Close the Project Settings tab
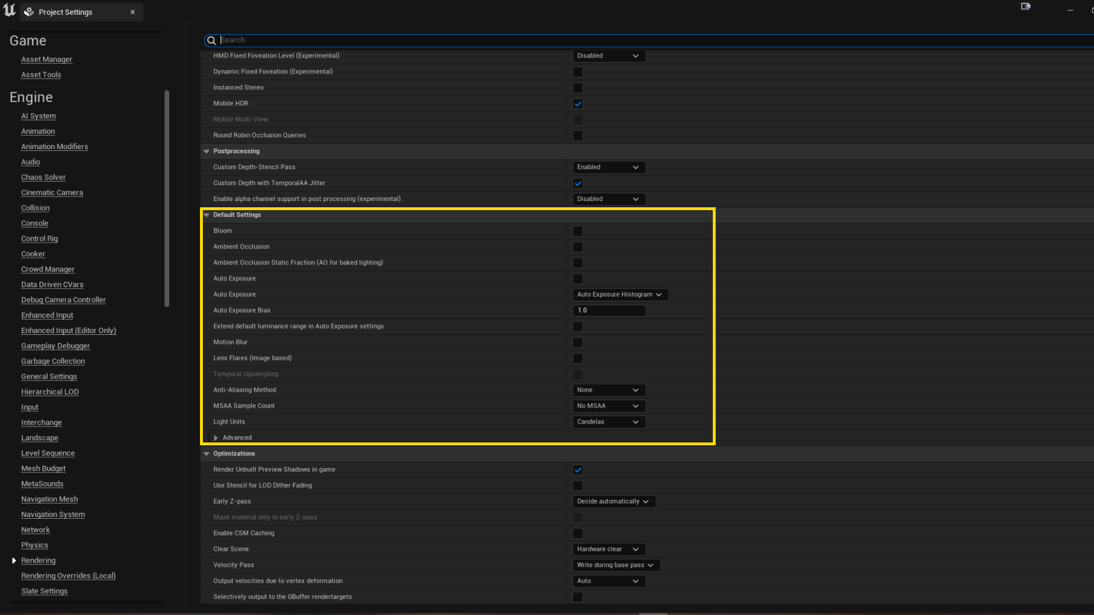This screenshot has width=1094, height=615. point(132,12)
